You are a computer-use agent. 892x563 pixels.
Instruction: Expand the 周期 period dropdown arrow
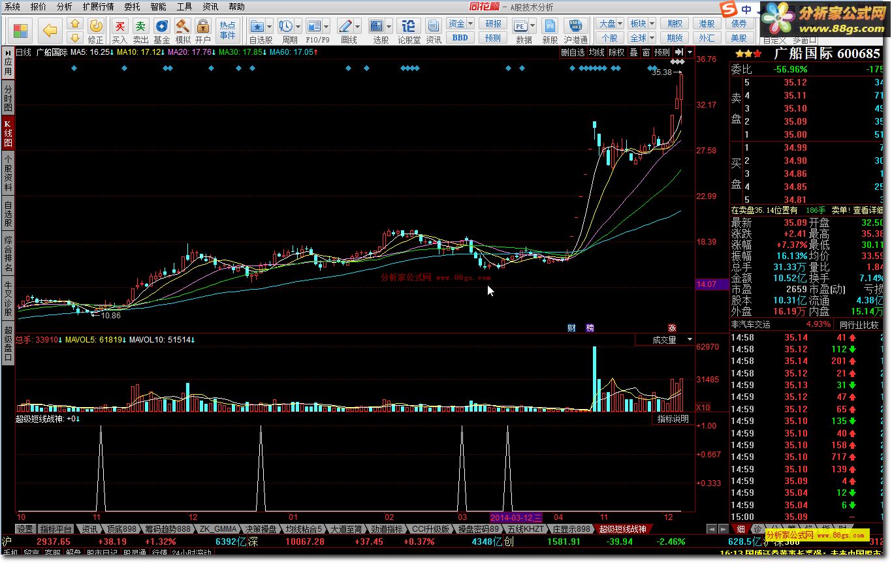[298, 27]
